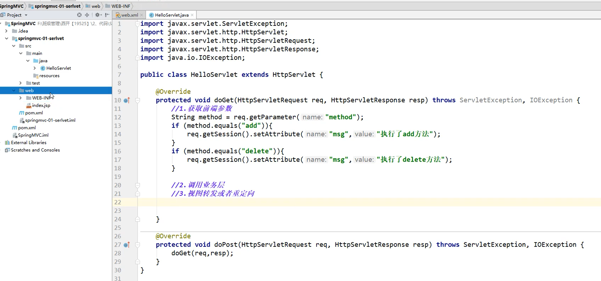Fold the comment block at line 20
This screenshot has width=601, height=281.
[138, 185]
